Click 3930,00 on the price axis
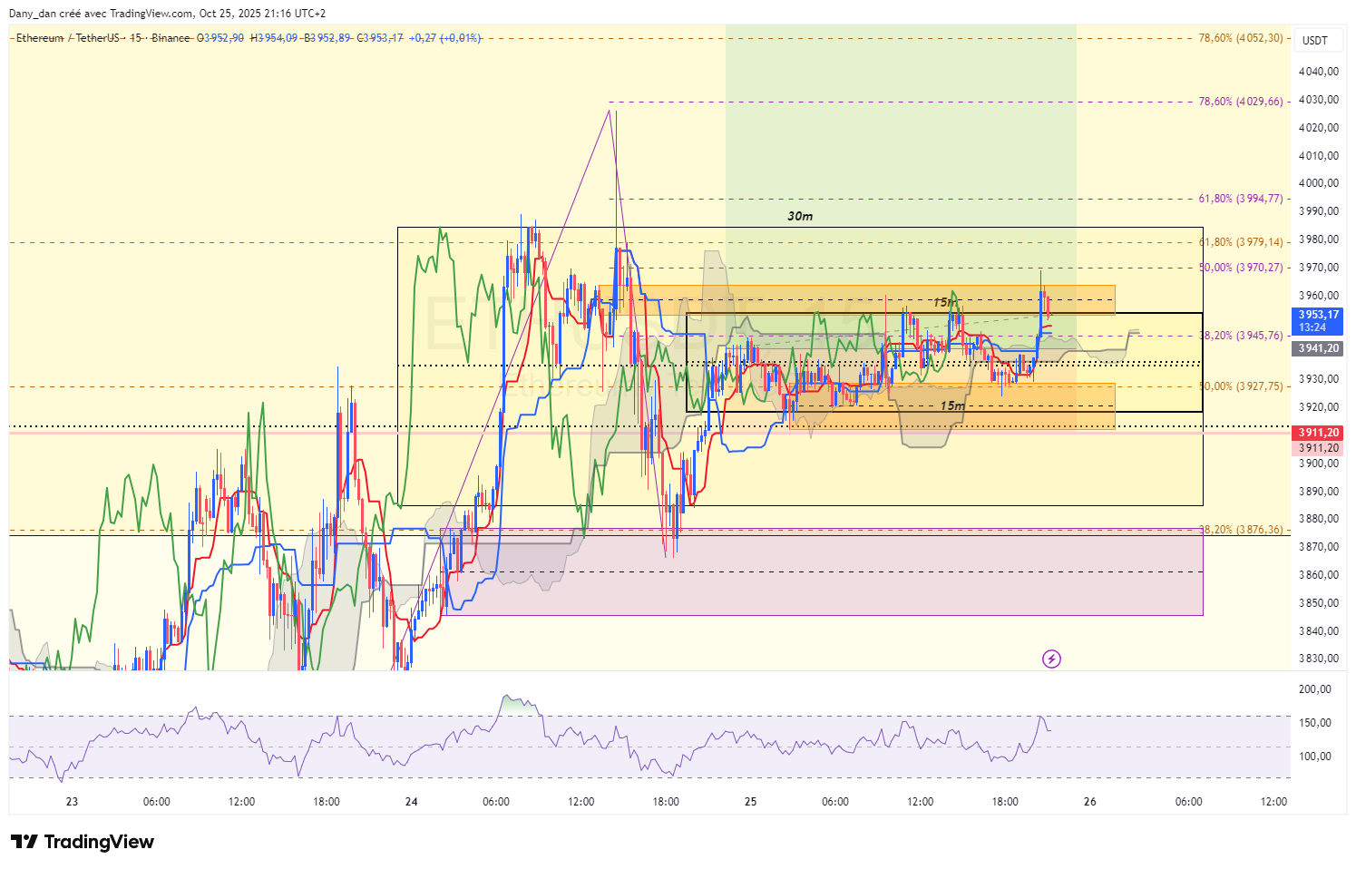The image size is (1356, 869). (x=1319, y=379)
